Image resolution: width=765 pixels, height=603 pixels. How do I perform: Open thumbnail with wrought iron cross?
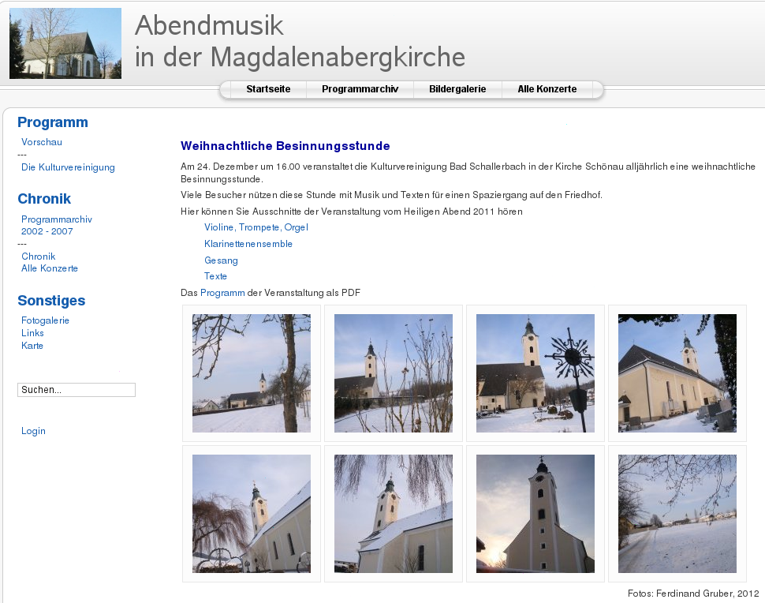(x=535, y=373)
